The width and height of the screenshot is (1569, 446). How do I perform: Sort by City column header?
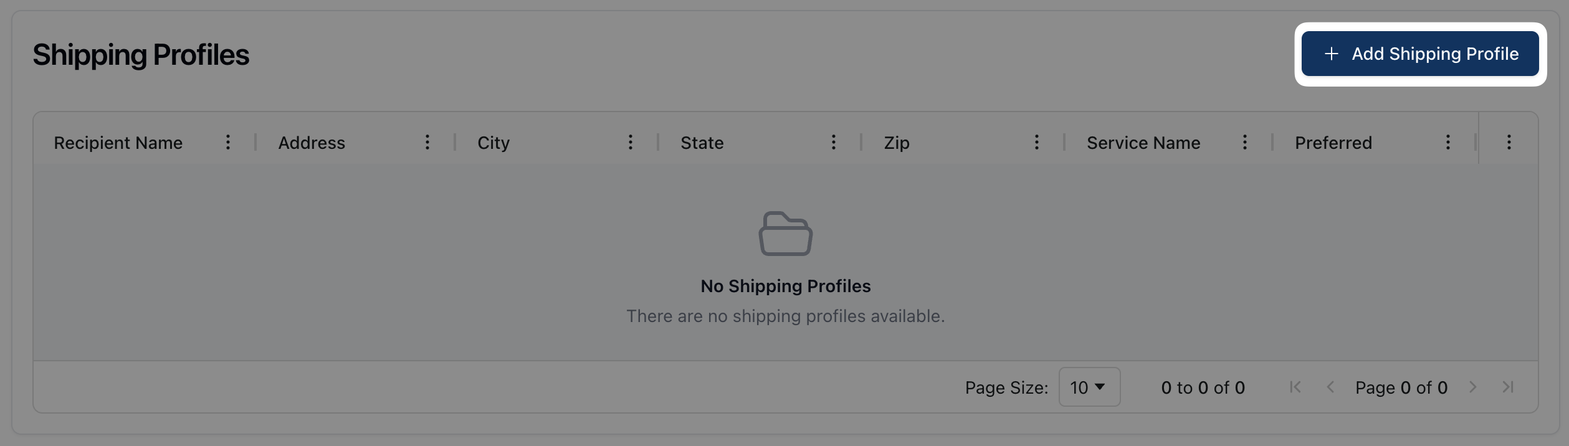tap(494, 143)
